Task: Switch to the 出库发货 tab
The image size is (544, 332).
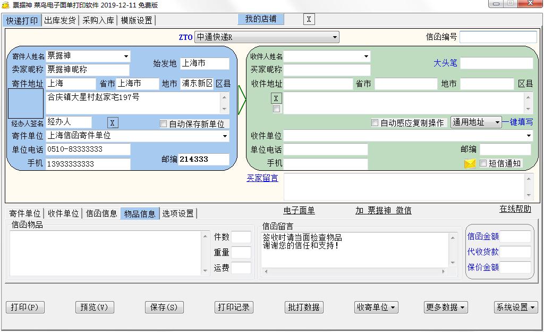Action: point(60,21)
